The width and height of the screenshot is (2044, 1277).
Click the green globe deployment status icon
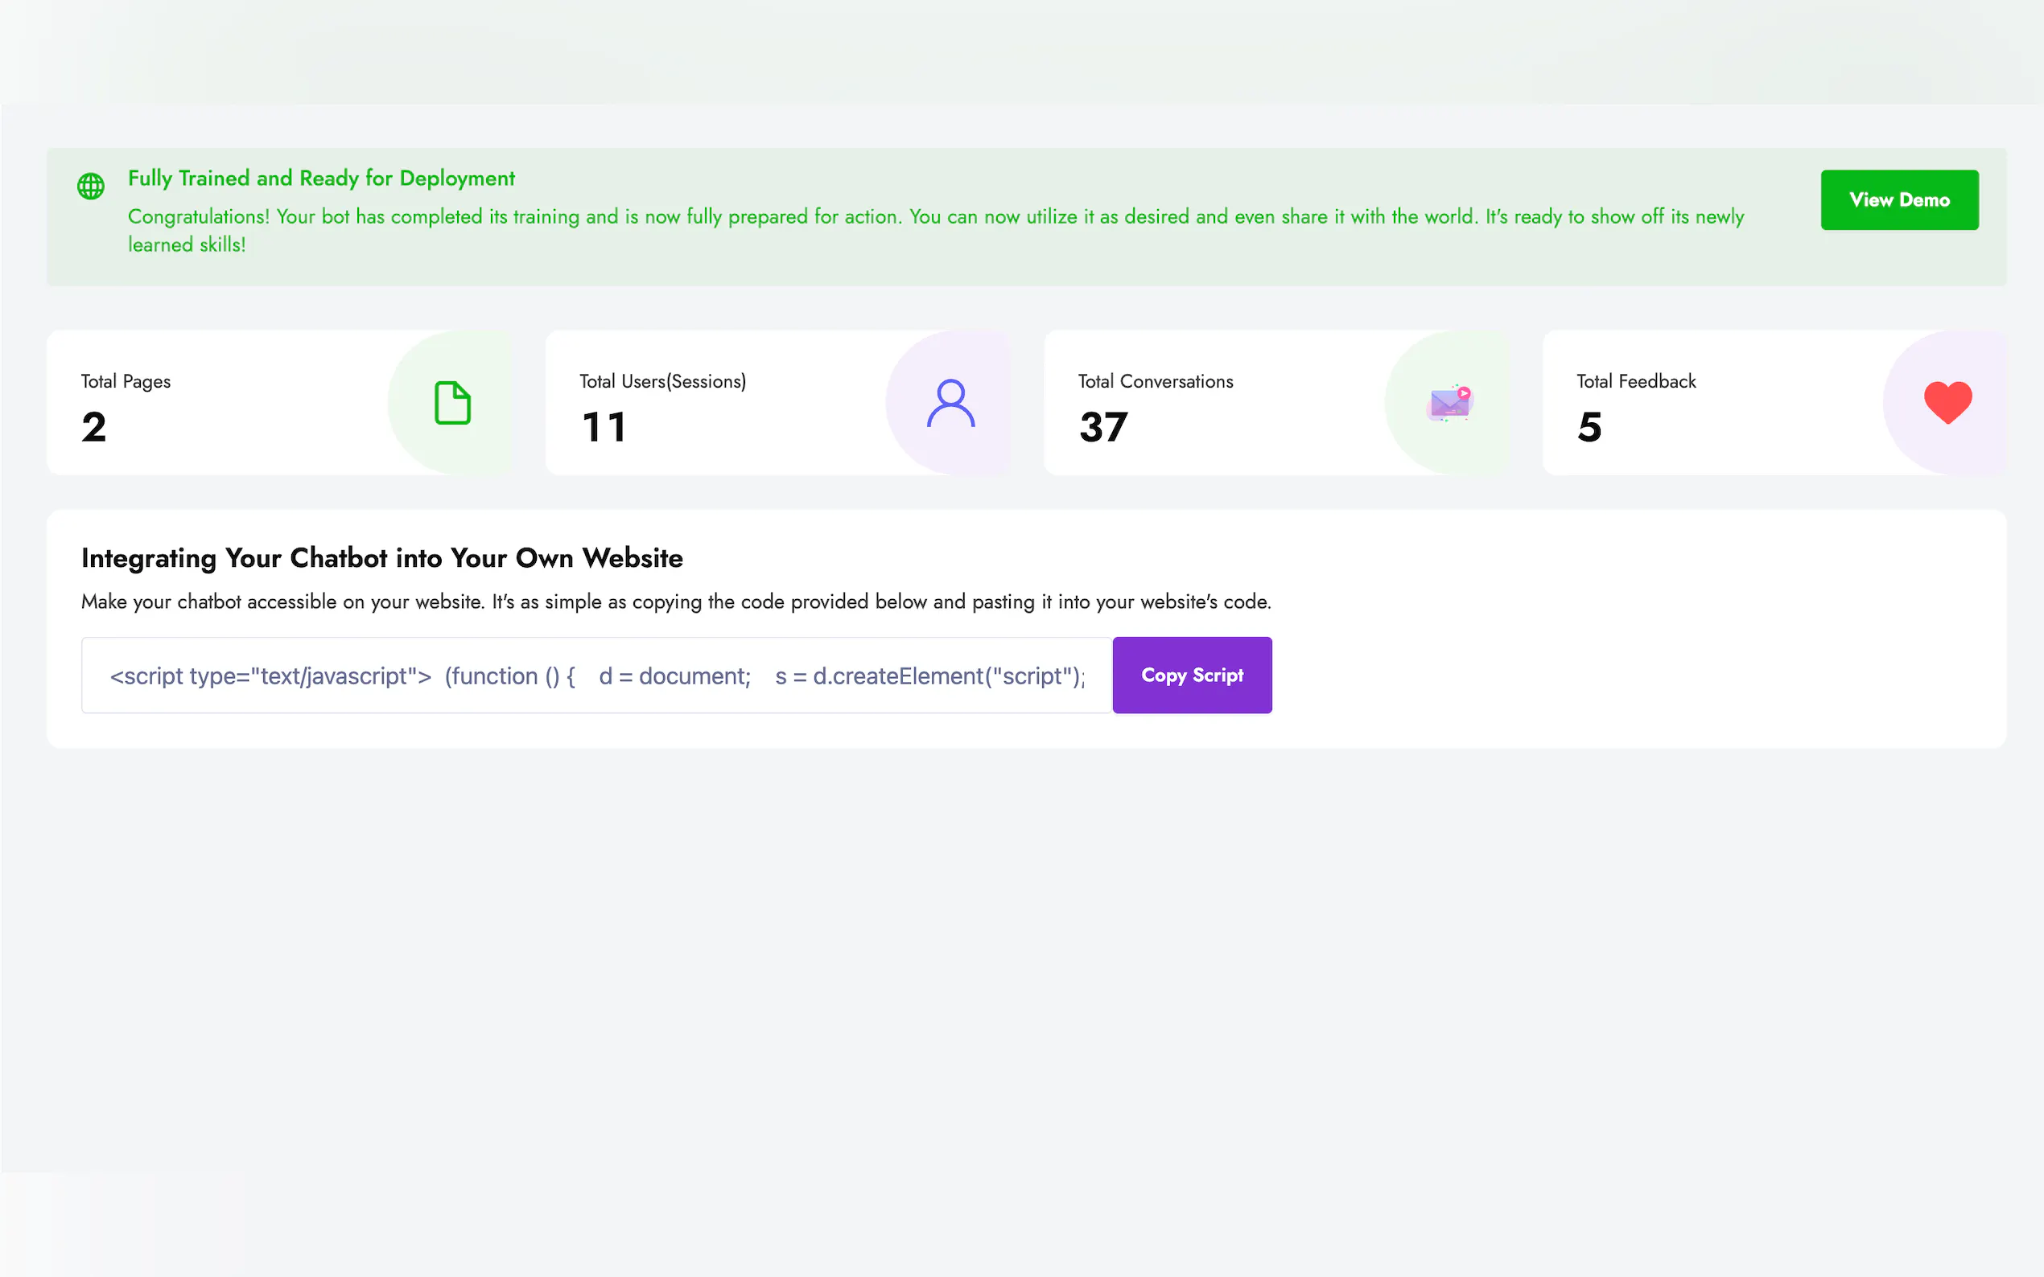click(x=90, y=186)
